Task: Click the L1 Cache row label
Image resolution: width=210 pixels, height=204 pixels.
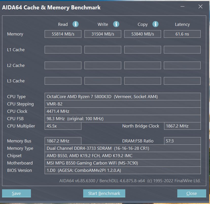Action: tap(16, 50)
